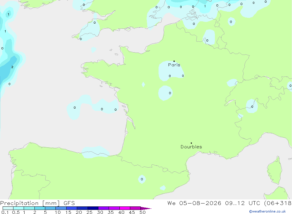Image resolution: width=292 pixels, height=214 pixels.
Task: Click the purple 30 legend swatch
Action: pyautogui.click(x=104, y=208)
